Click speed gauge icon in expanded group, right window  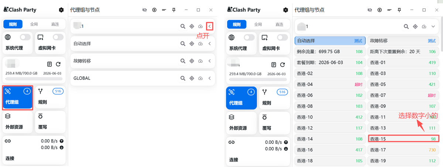tap(424, 27)
